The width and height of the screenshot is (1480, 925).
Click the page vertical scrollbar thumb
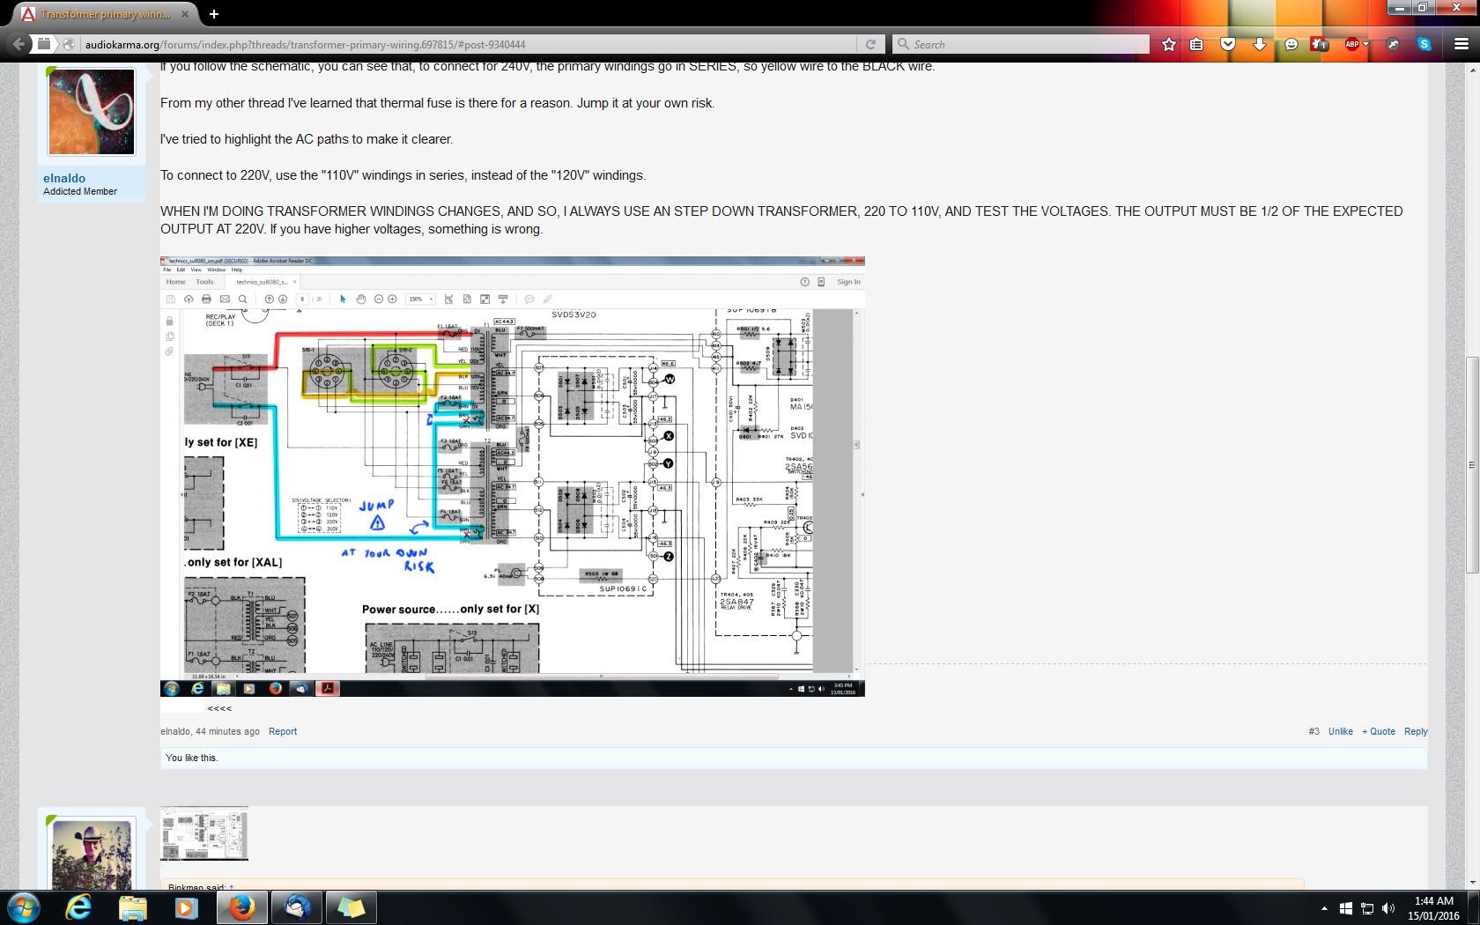tap(1472, 465)
